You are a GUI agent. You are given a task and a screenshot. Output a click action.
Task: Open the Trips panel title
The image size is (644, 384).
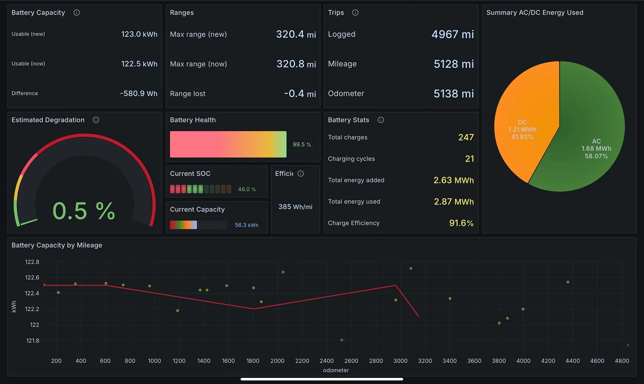336,13
